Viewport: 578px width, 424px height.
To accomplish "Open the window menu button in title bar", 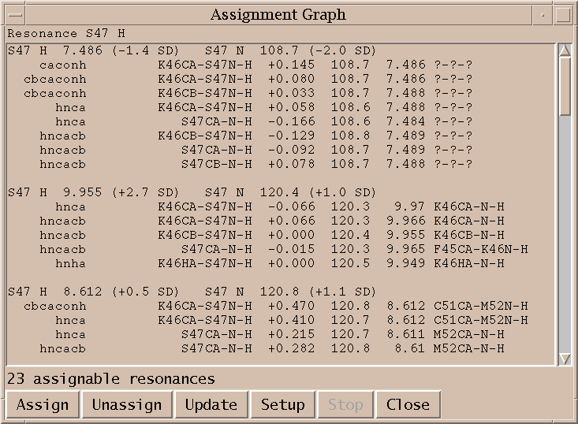I will 14,14.
